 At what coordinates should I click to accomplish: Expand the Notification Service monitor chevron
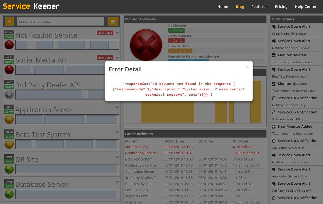(117, 33)
